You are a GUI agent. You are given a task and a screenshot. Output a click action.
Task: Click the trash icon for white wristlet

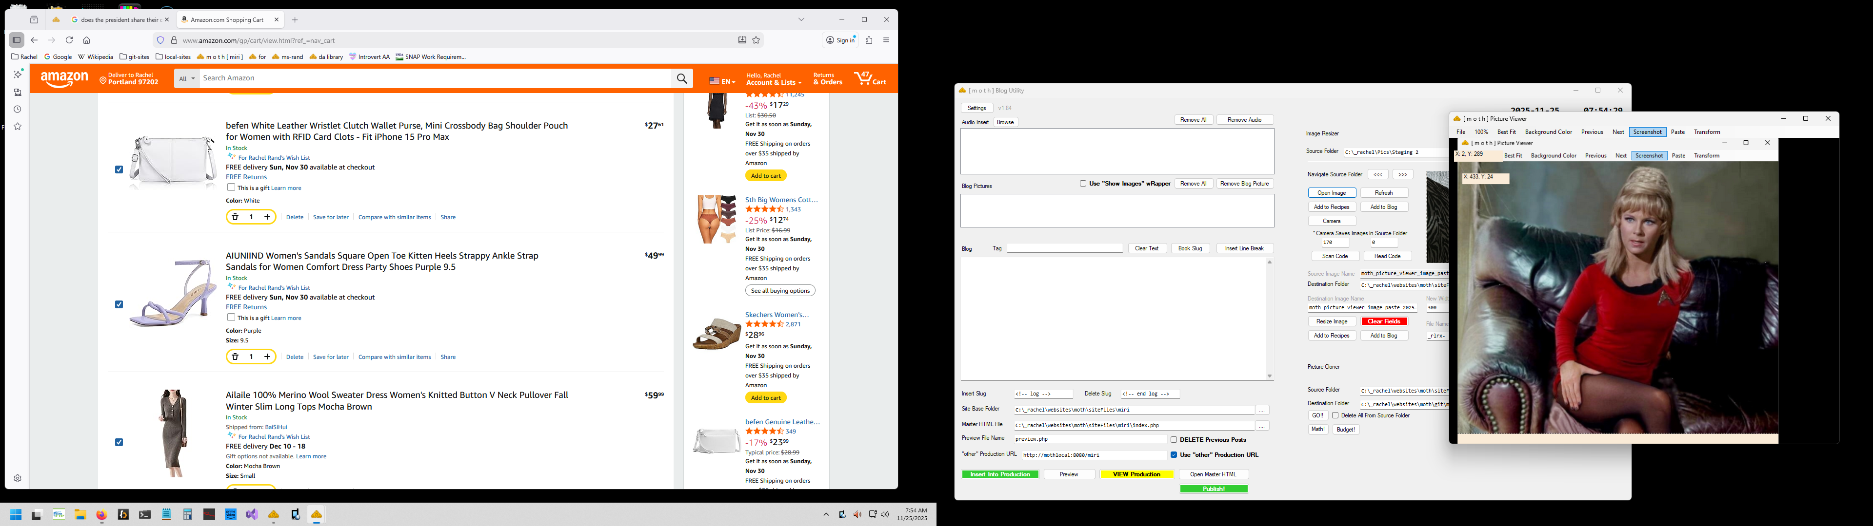pyautogui.click(x=235, y=217)
